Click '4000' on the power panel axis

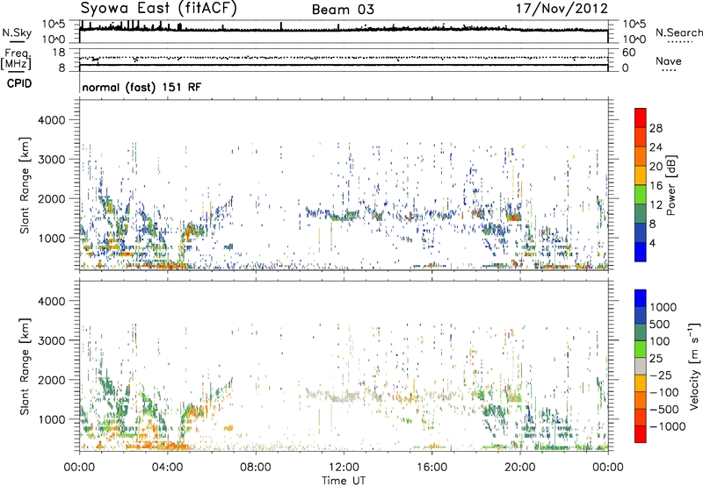[x=51, y=120]
